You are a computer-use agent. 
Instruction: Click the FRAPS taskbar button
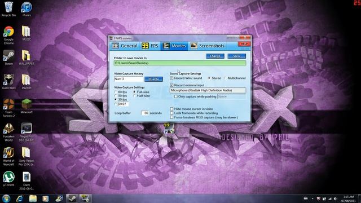(85, 198)
